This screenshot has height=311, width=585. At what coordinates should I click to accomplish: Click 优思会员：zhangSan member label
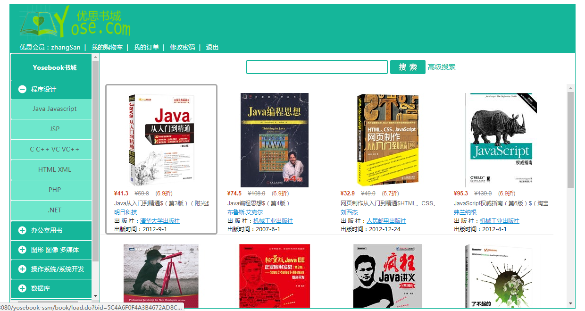click(x=50, y=47)
